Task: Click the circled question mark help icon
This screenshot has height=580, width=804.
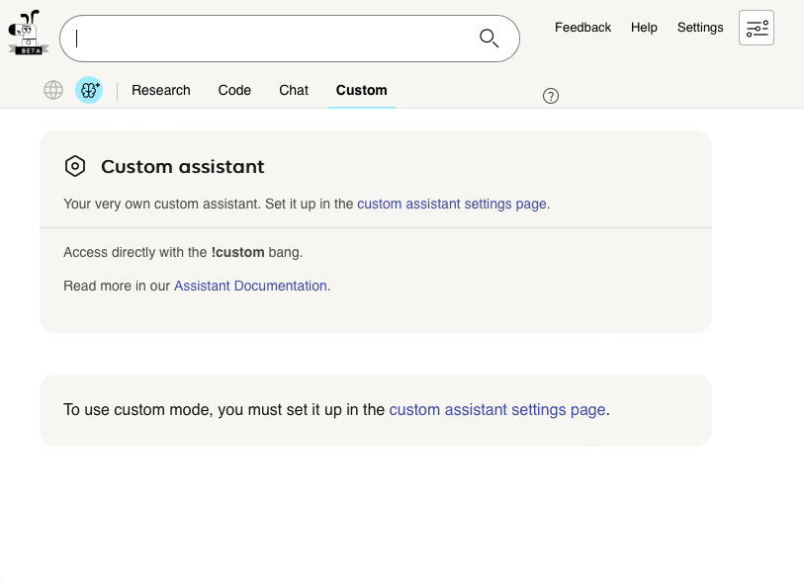Action: tap(551, 96)
